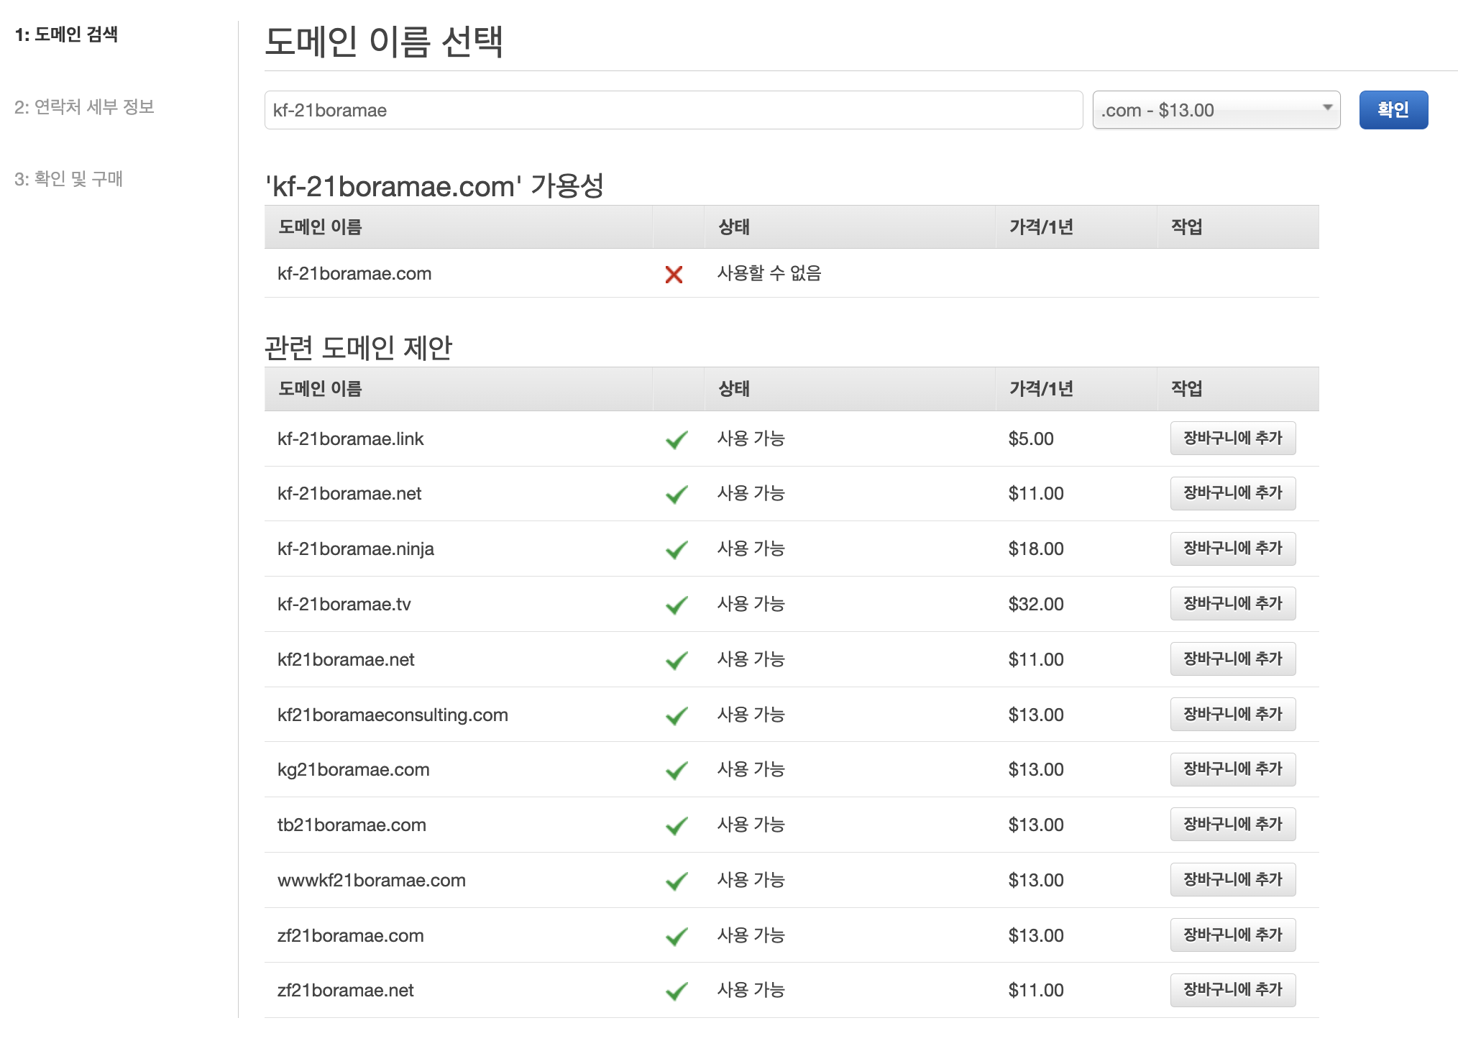Select step 1: 도메인 검색
The height and width of the screenshot is (1041, 1458).
[66, 35]
